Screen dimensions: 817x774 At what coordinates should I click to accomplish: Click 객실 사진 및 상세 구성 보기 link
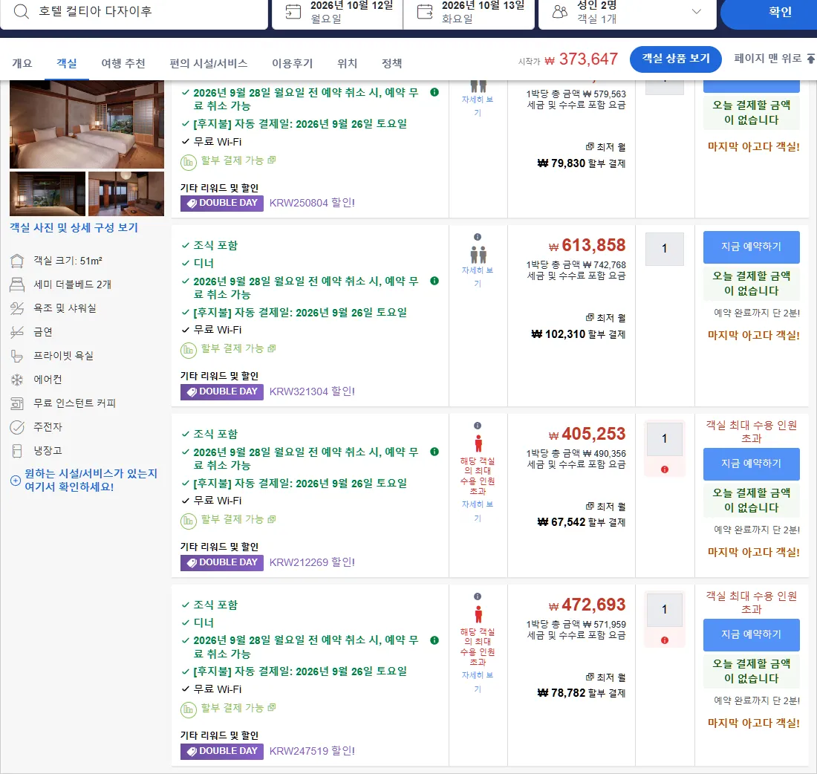pyautogui.click(x=74, y=228)
